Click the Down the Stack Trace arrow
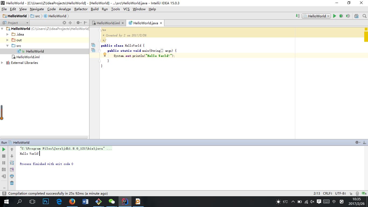Screen dimensions: 368x207 (x=12, y=156)
